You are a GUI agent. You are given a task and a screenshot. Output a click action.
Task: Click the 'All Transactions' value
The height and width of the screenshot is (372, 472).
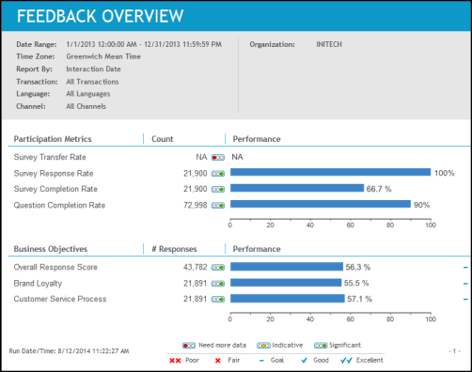pyautogui.click(x=92, y=82)
